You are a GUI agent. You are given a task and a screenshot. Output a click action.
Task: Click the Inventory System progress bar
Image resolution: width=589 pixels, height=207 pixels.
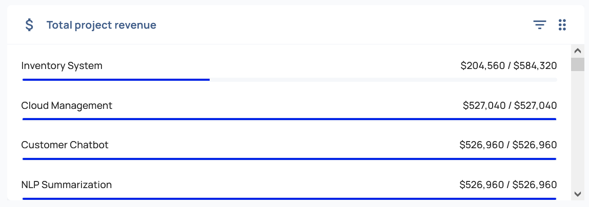tap(290, 80)
